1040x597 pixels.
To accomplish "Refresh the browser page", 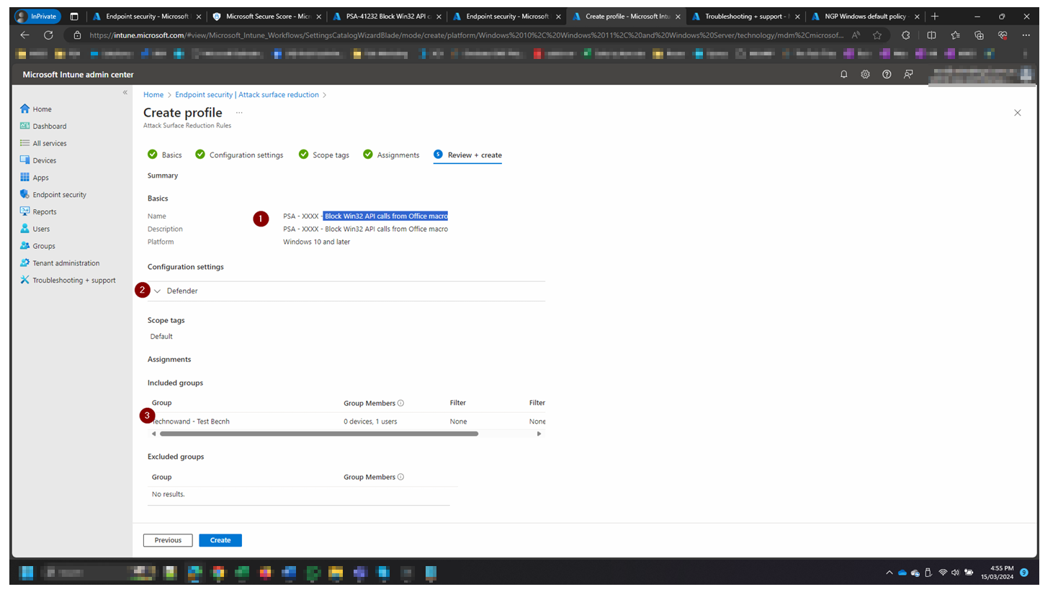I will [x=48, y=35].
